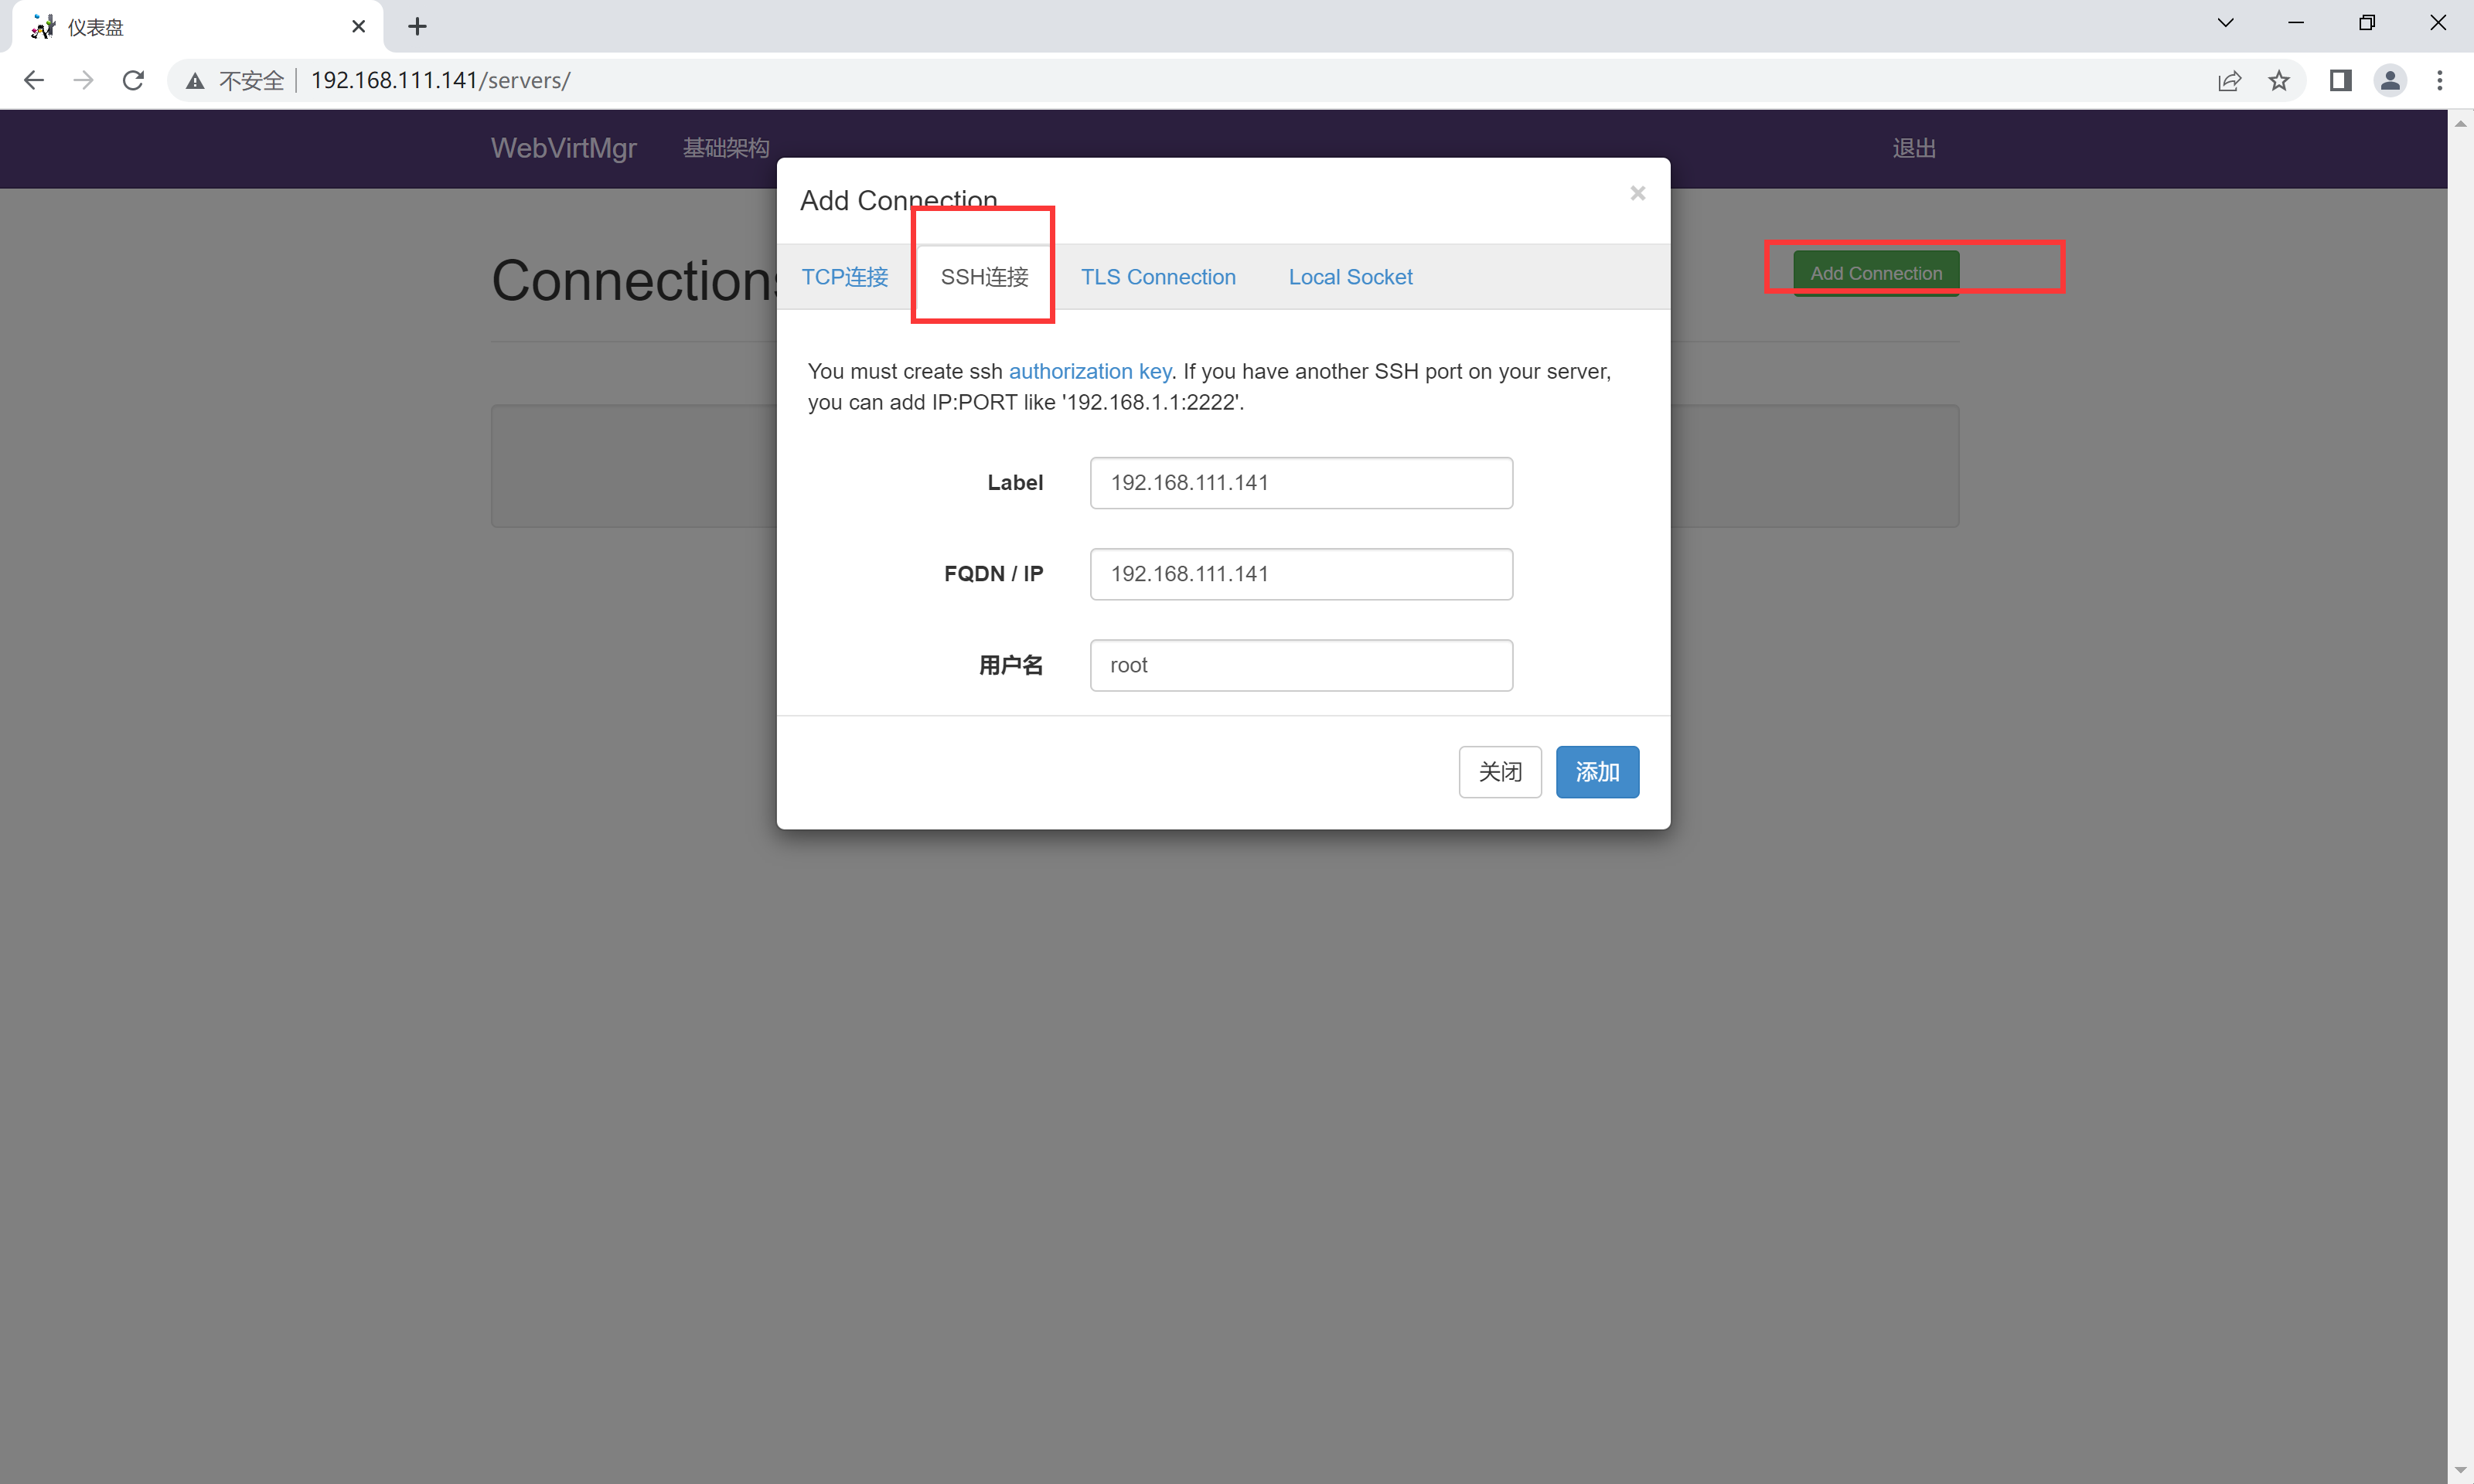Click the not-secure warning icon
Image resolution: width=2474 pixels, height=1484 pixels.
point(196,80)
